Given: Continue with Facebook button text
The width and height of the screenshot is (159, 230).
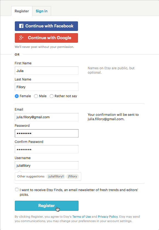Looking at the screenshot, I should (49, 26).
